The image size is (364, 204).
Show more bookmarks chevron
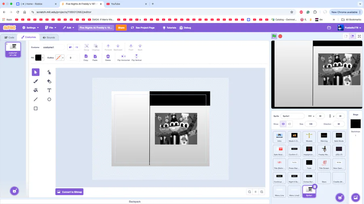[334, 20]
